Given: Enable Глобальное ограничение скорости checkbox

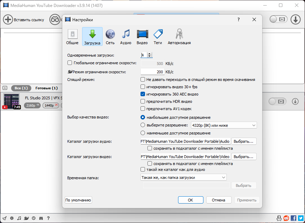Looking at the screenshot, I should 70,63.
